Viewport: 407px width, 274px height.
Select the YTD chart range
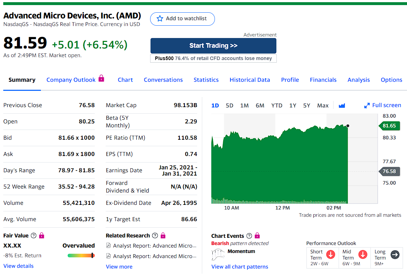point(277,105)
